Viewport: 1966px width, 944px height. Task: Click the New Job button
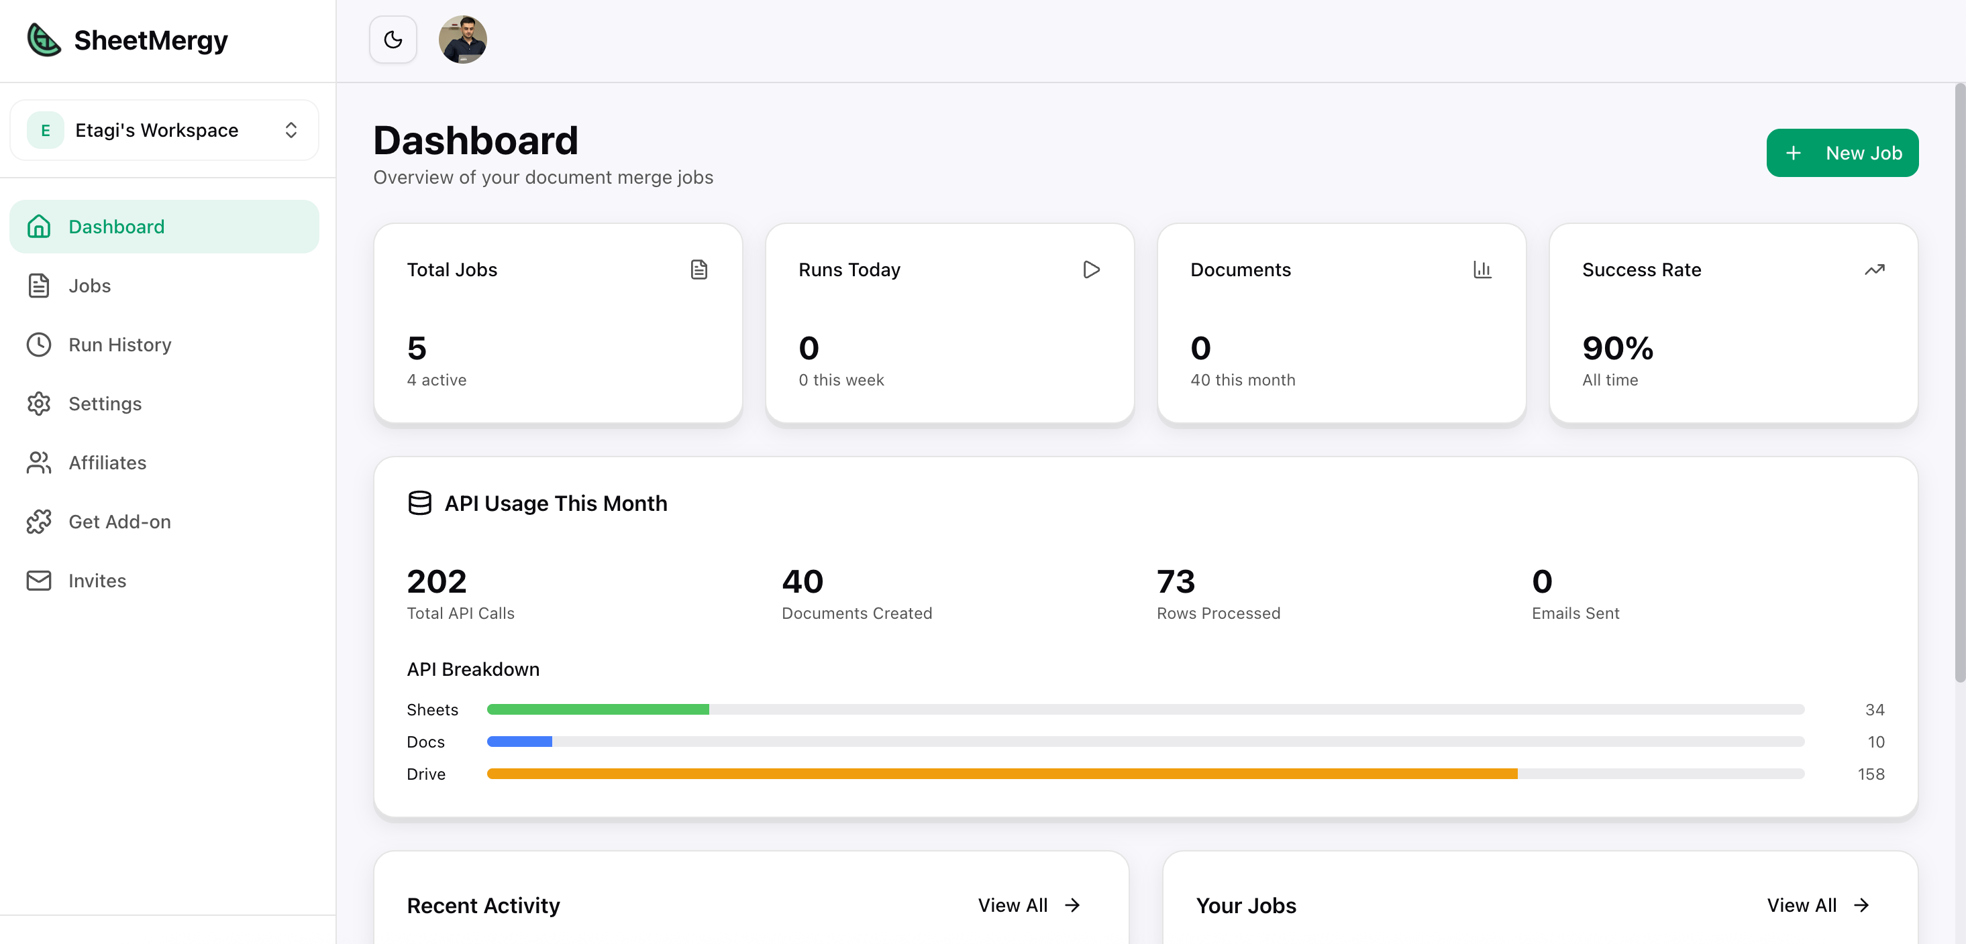[1842, 154]
